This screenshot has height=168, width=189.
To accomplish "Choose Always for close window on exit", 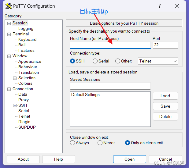I will [x=72, y=143].
